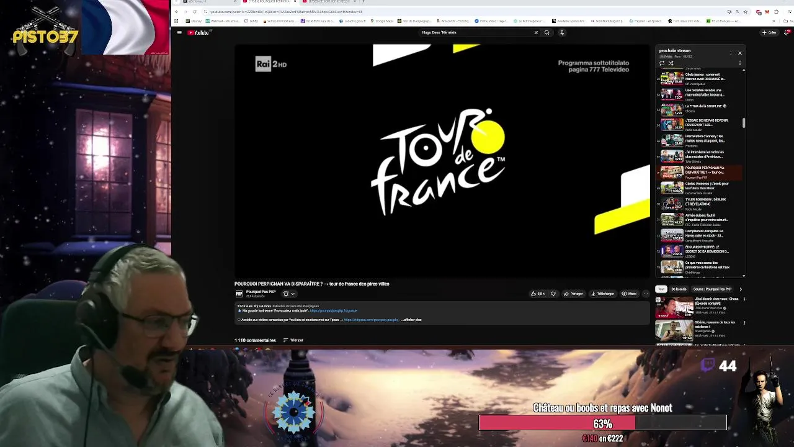Select 'Islamisation d'Annecy' playlist entry

tap(698, 141)
